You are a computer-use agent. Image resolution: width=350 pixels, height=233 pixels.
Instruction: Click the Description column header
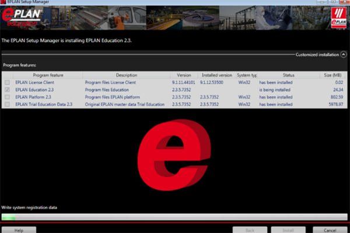tap(126, 75)
